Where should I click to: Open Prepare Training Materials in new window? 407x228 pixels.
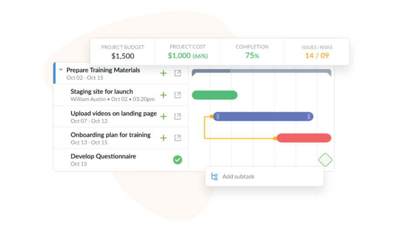pos(177,73)
